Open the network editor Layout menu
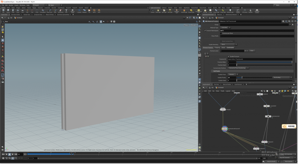This screenshot has width=298, height=164. 228,91
